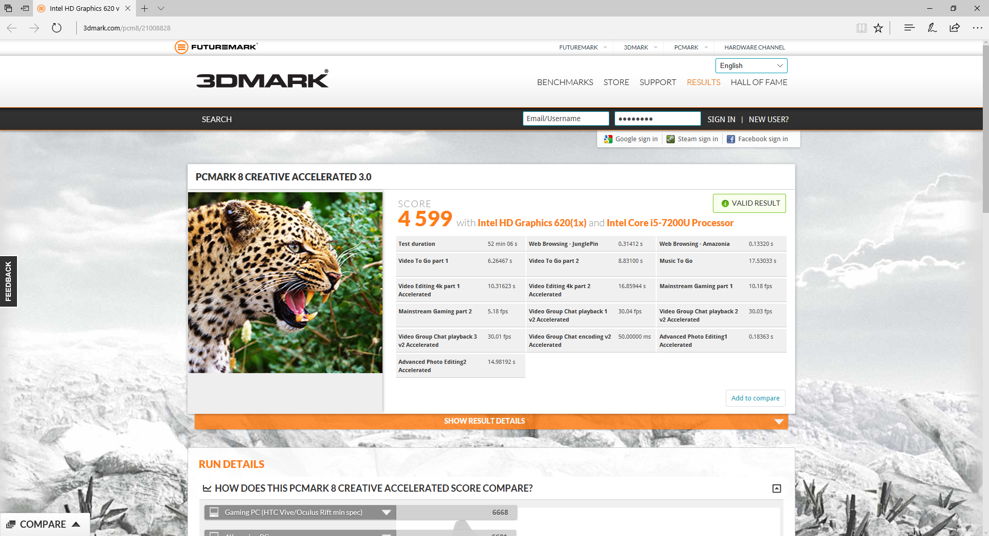
Task: Sign in with Facebook
Action: pyautogui.click(x=757, y=139)
